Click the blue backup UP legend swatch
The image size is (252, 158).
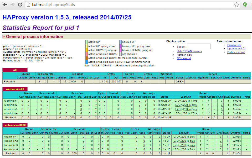(x=120, y=42)
